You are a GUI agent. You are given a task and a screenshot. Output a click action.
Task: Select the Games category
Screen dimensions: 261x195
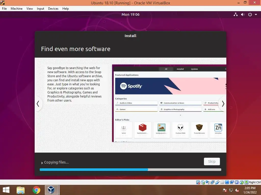(x=136, y=109)
